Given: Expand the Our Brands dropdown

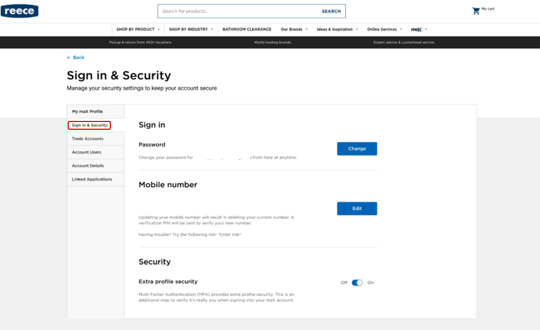Looking at the screenshot, I should [x=293, y=29].
